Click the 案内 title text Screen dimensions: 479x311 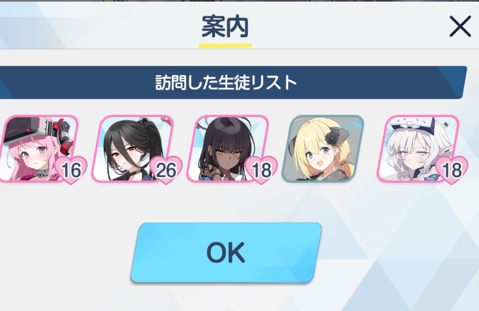tap(225, 27)
